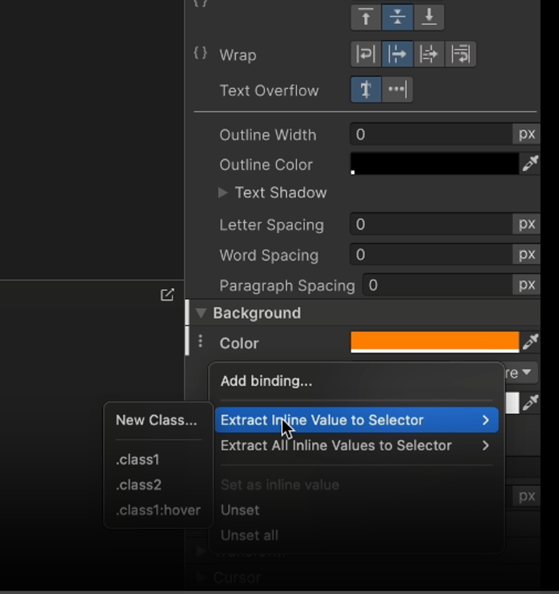Expand Text Shadow section

(x=223, y=193)
